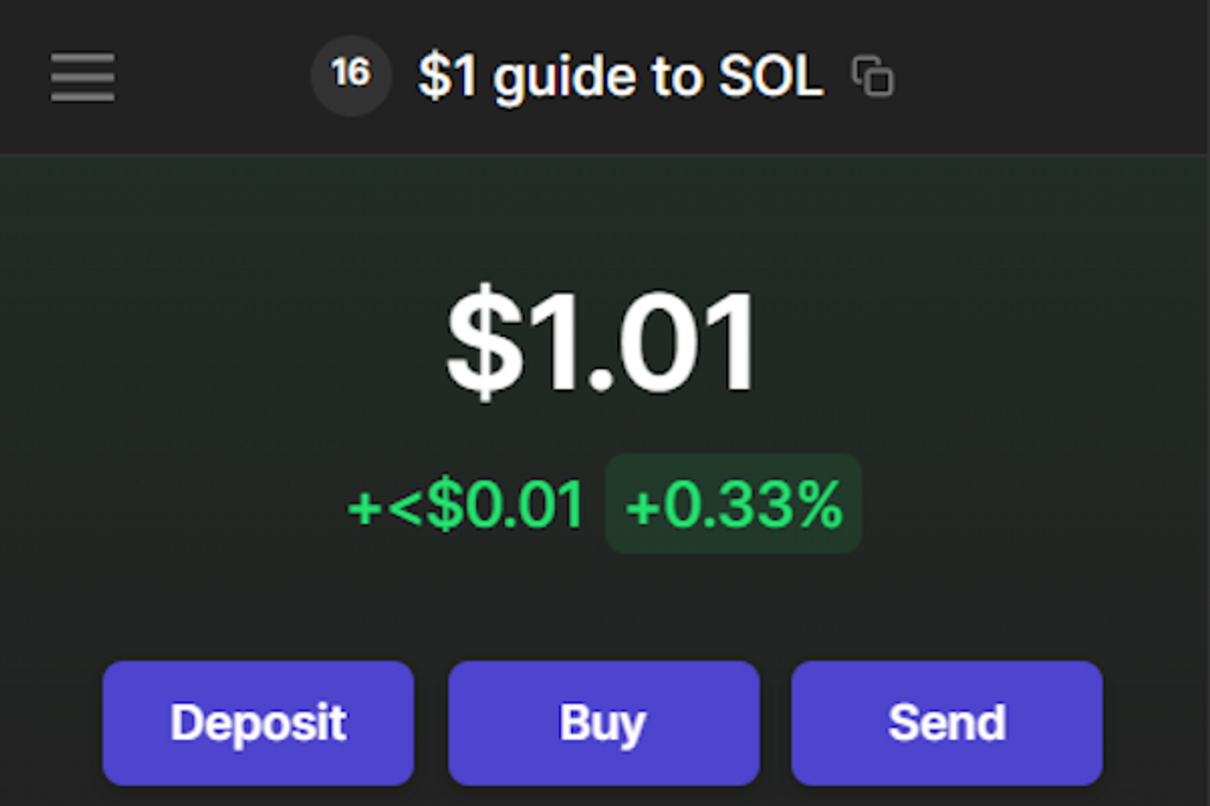Toggle the green percent gain badge
Screen dimensions: 1210x806
point(733,505)
